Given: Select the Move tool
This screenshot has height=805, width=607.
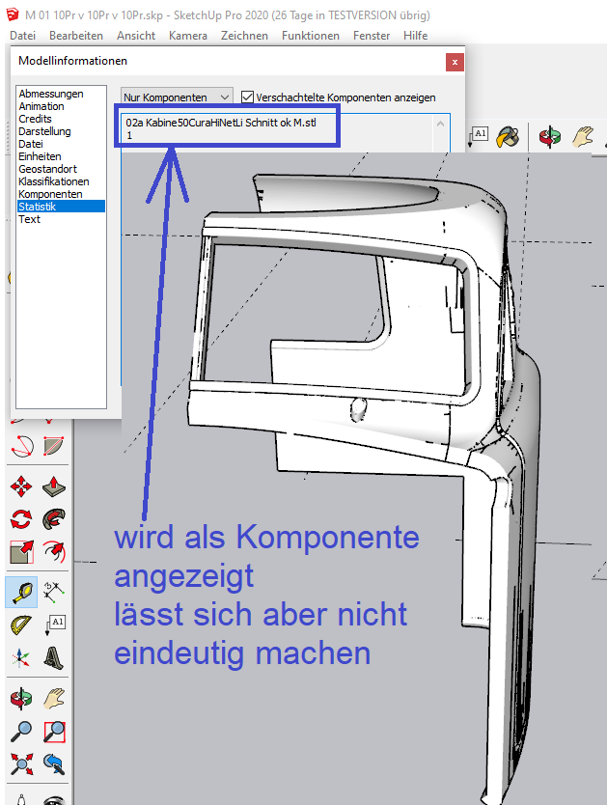Looking at the screenshot, I should tap(21, 486).
